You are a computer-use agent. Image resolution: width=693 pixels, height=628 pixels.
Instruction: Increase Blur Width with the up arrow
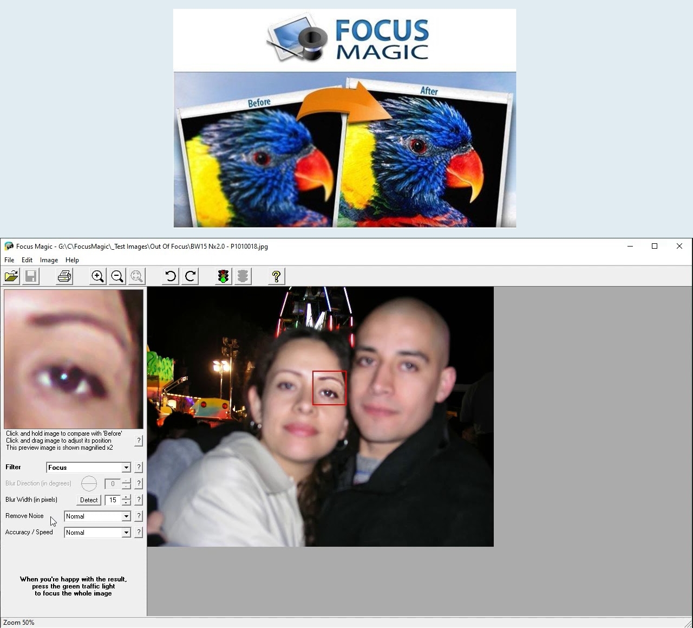(126, 497)
